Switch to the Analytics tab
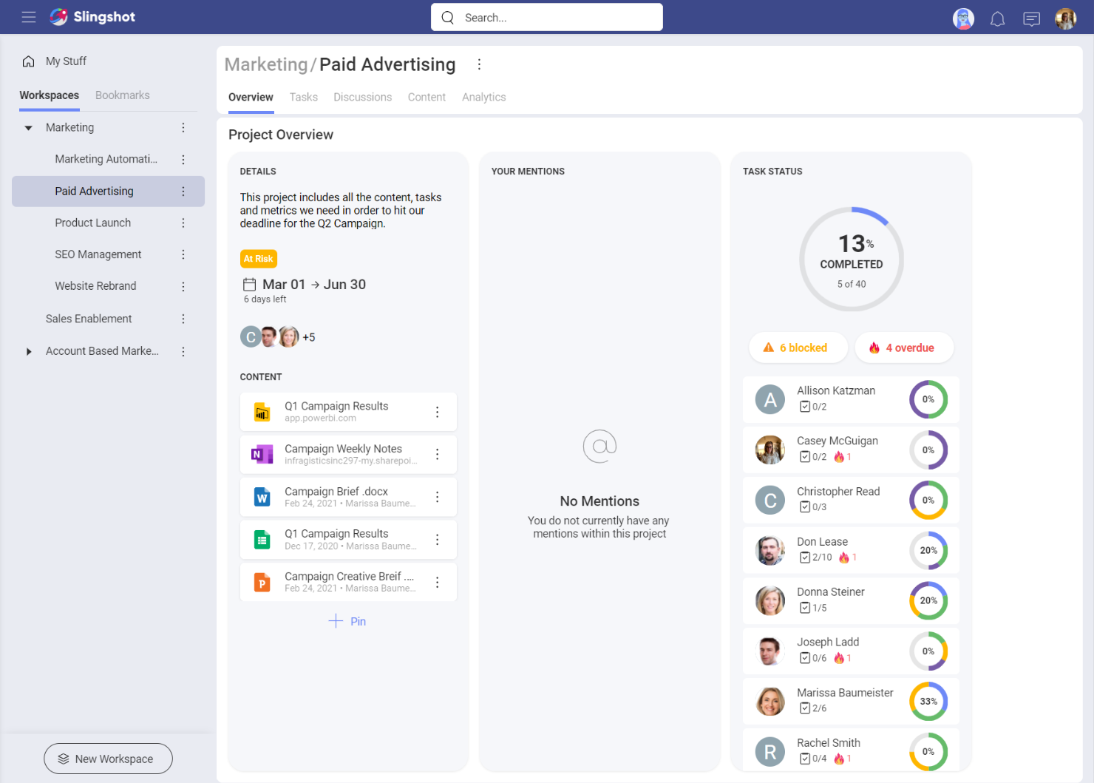The image size is (1094, 783). point(483,97)
